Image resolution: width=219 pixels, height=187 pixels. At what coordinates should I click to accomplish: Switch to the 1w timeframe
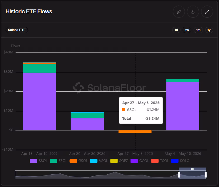(187, 30)
